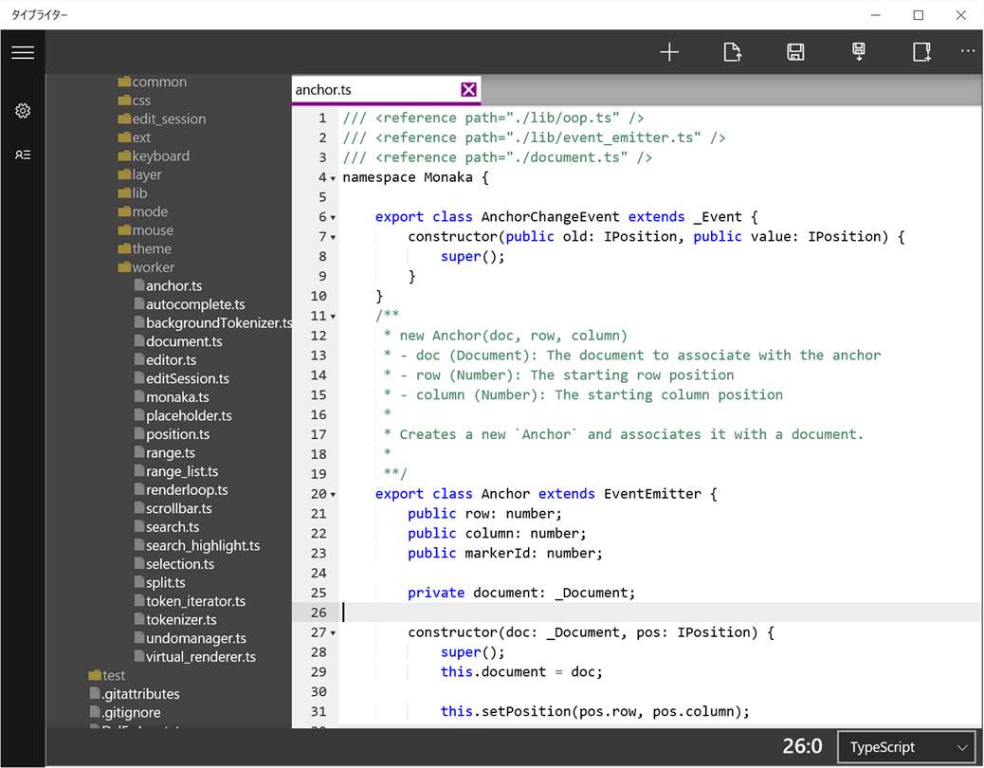Image resolution: width=984 pixels, height=768 pixels.
Task: Click the plus icon to add new
Action: 669,53
